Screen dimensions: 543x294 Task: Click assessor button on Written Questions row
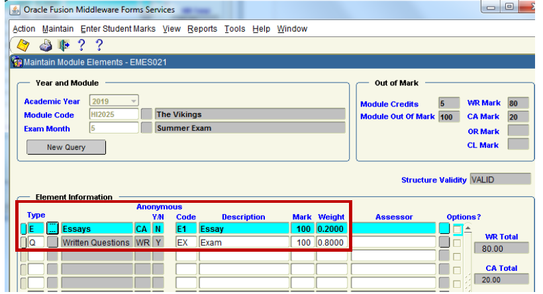(x=444, y=243)
